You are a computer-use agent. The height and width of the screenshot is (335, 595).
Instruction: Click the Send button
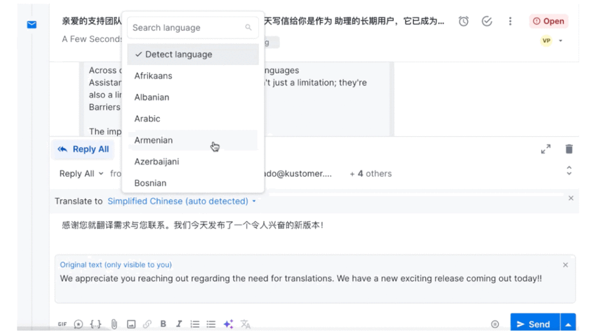tap(534, 324)
